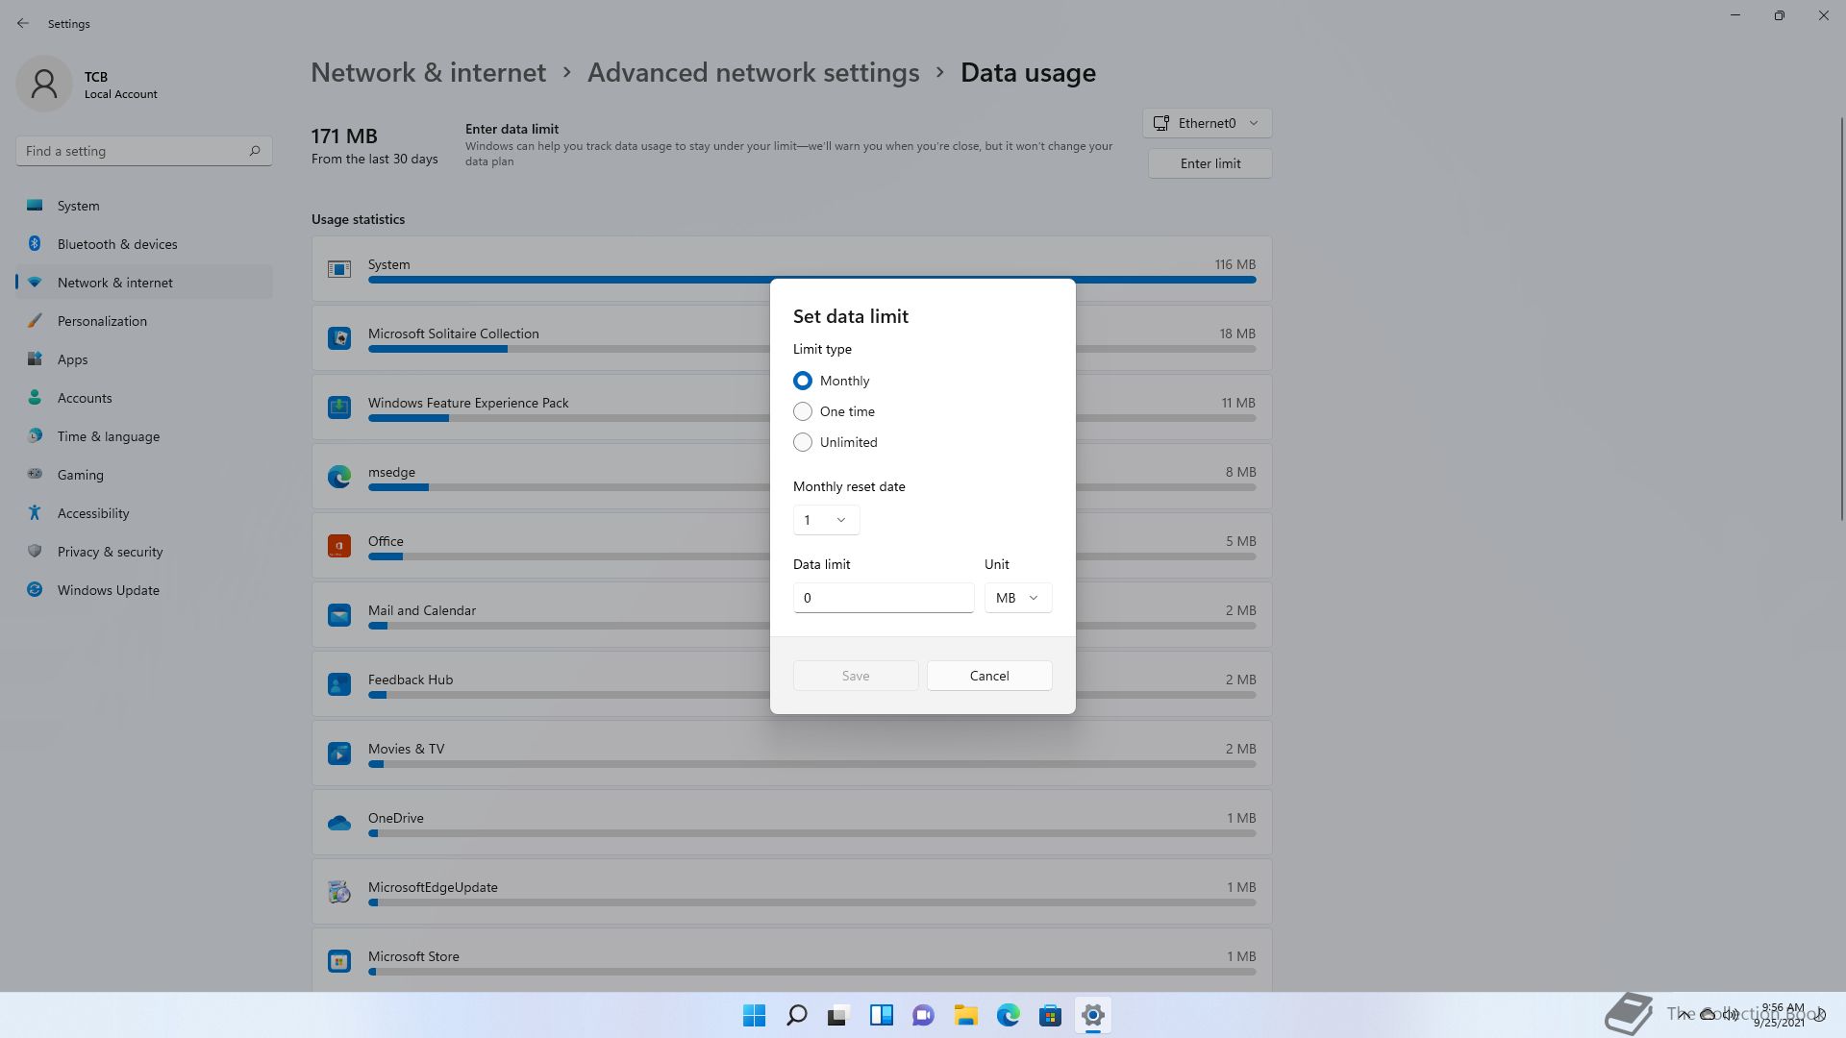Open the Monthly reset date dropdown
Image resolution: width=1846 pixels, height=1038 pixels.
pos(826,520)
